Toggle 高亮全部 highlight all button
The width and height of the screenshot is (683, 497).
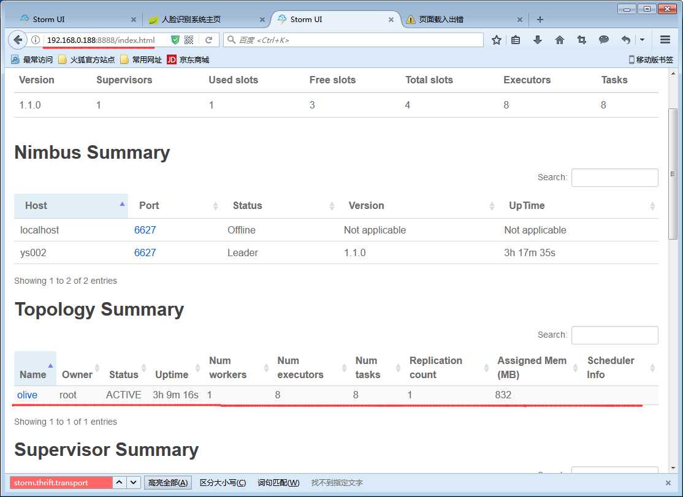[168, 483]
